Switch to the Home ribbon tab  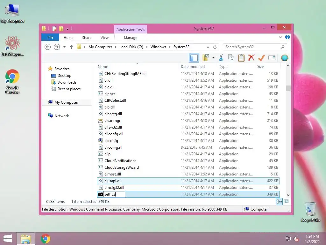pos(68,38)
